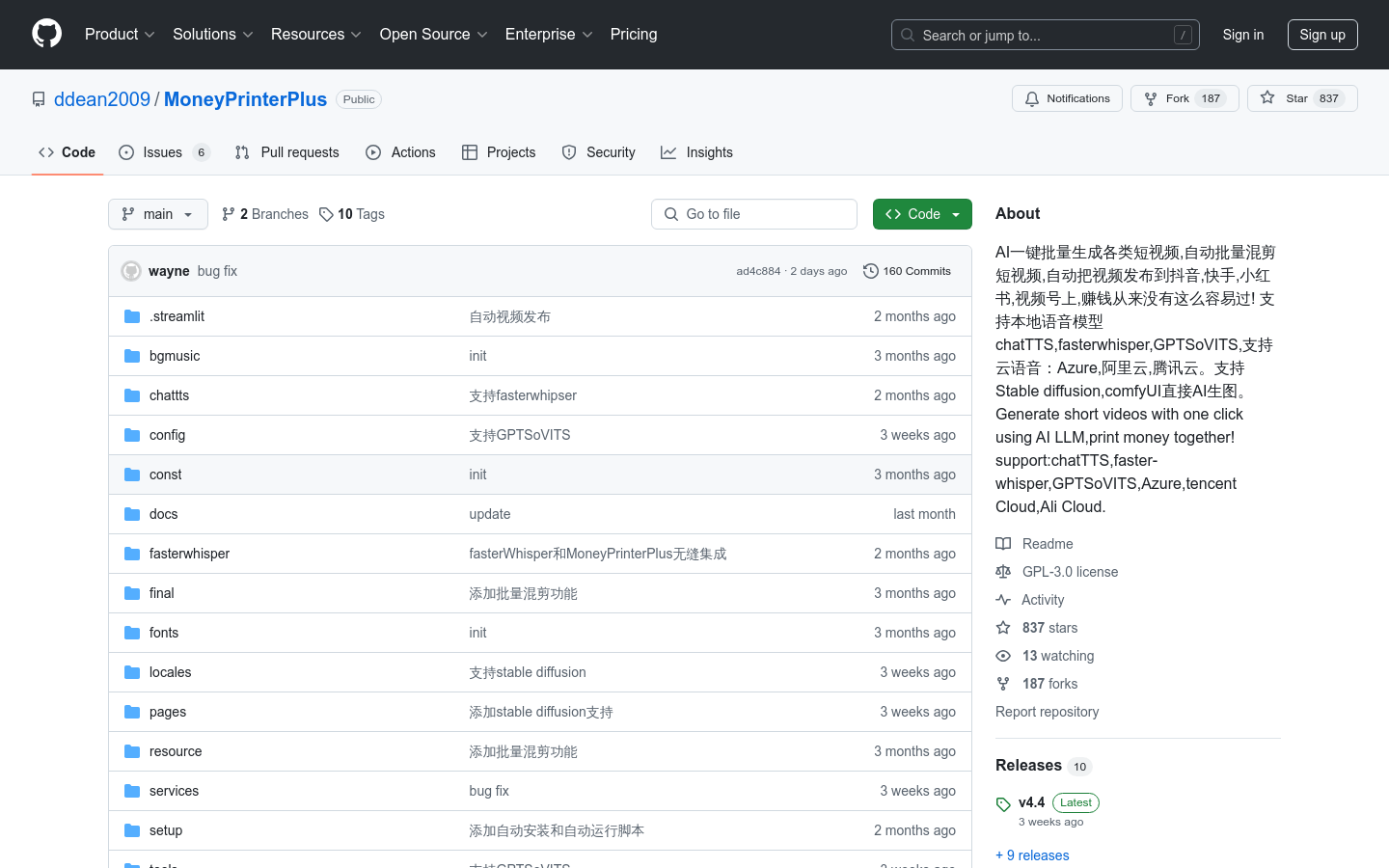Screen dimensions: 1389x868
Task: Open the main branch selector dropdown
Action: (x=158, y=214)
